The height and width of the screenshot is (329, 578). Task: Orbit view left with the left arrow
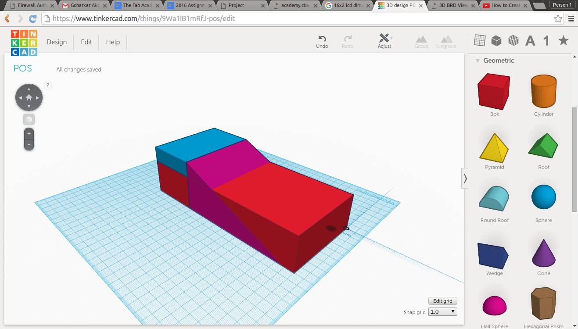(x=20, y=97)
